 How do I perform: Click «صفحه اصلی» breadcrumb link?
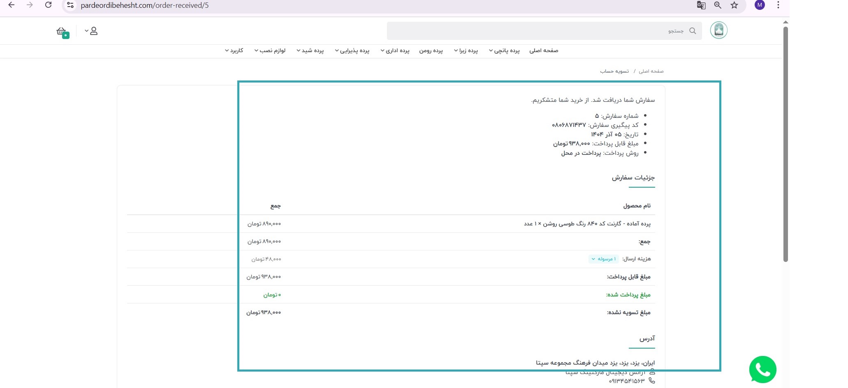pos(651,71)
